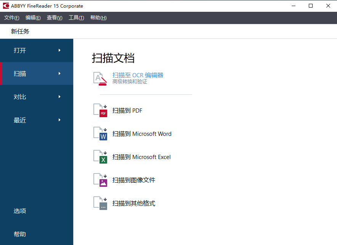Expand the 打开 sidebar section
This screenshot has width=337, height=245.
(59, 50)
